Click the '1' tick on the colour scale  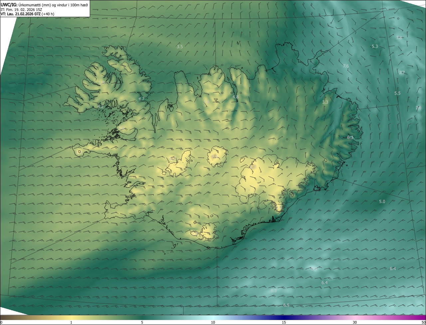click(71, 322)
